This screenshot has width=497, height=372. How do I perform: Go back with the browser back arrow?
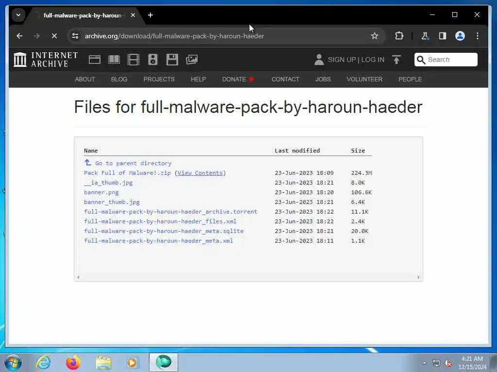(19, 36)
